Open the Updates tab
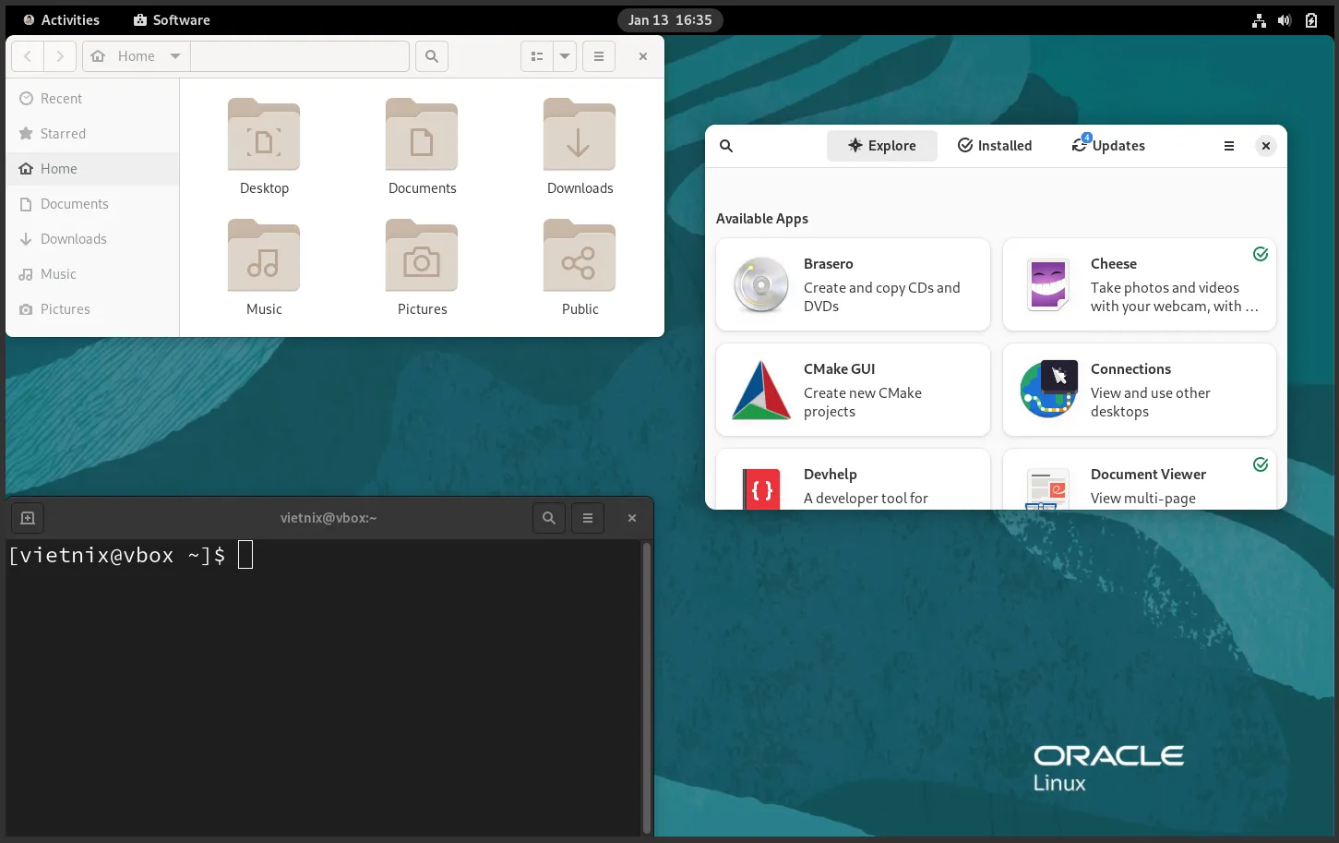 (1107, 145)
